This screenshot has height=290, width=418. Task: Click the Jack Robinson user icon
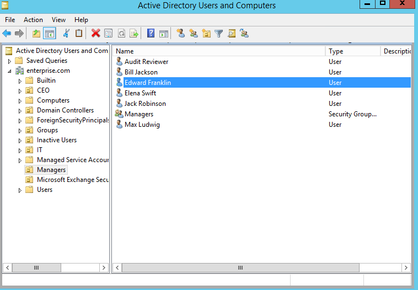coord(119,104)
